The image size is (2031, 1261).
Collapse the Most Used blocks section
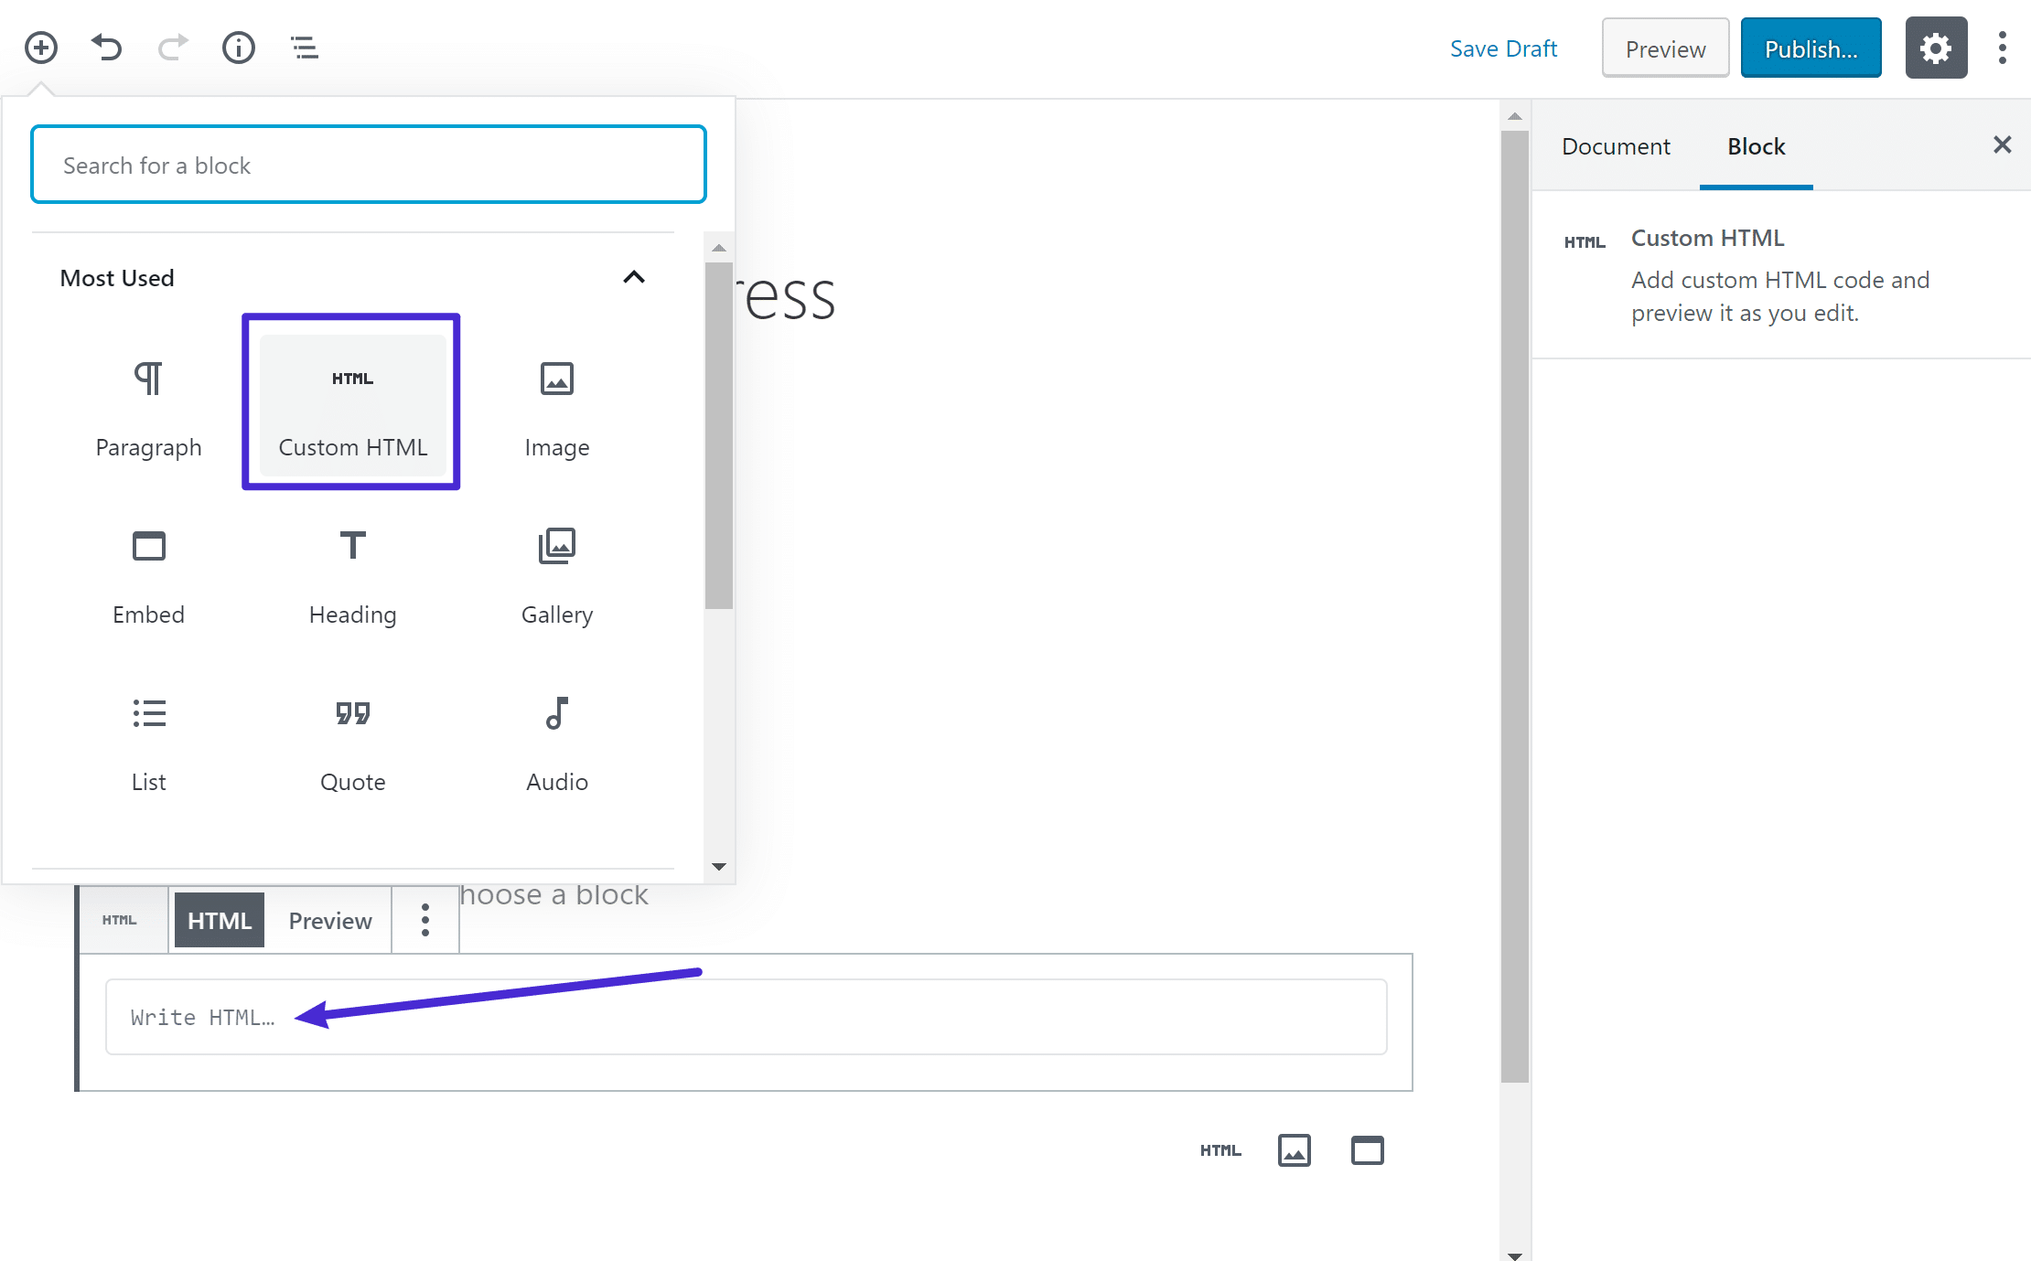[x=632, y=276]
